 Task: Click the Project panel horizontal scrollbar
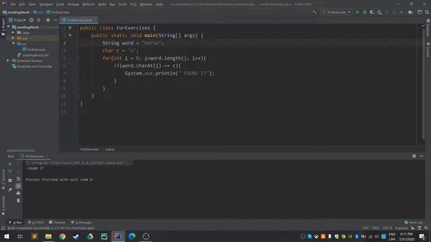21,151
